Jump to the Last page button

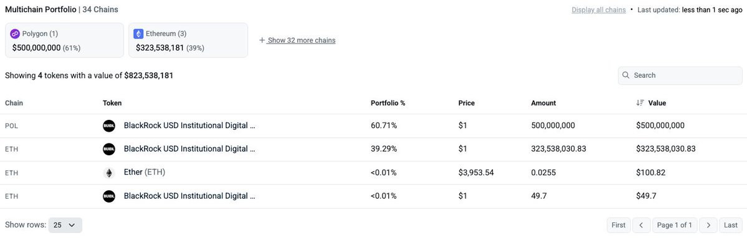pos(730,225)
